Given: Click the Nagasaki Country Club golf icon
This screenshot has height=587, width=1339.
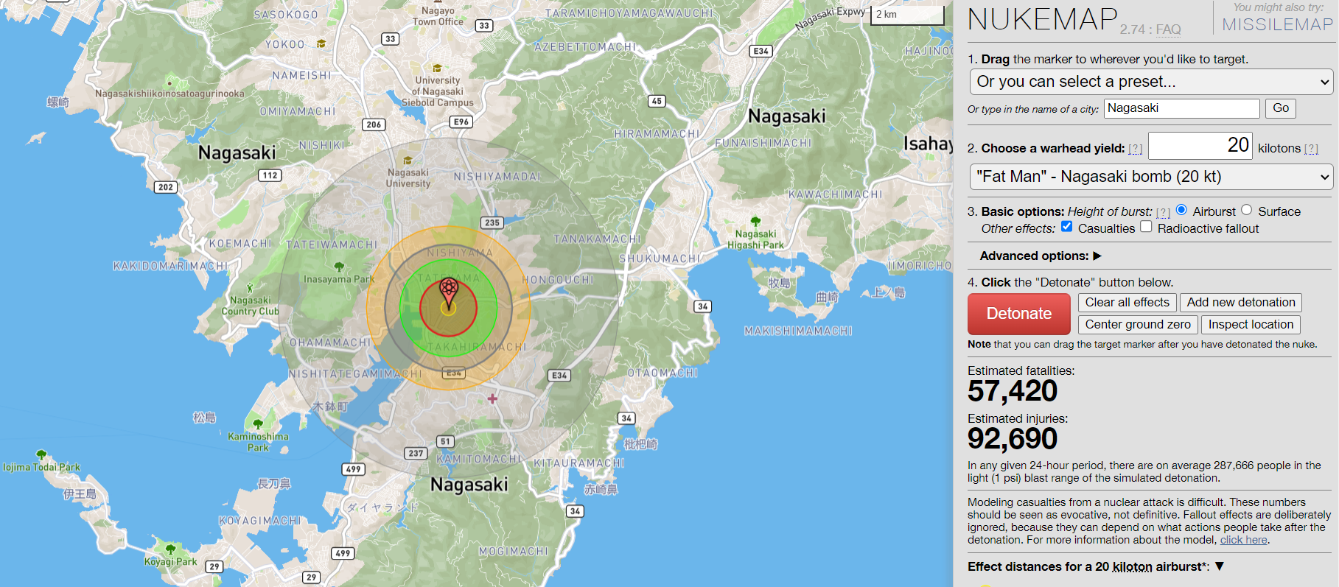Looking at the screenshot, I should (250, 288).
